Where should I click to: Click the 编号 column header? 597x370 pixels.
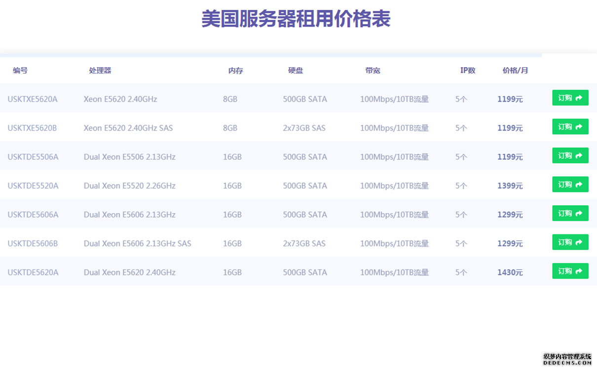coord(20,71)
